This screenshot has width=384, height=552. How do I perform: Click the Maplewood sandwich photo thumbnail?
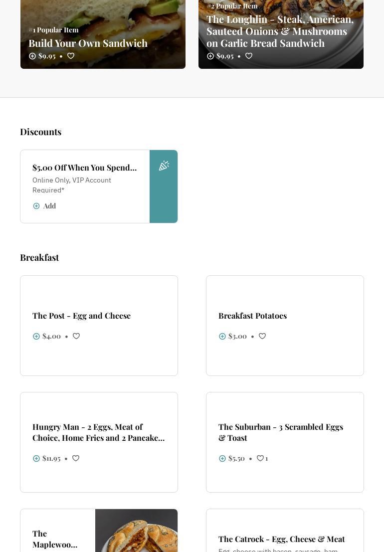click(x=136, y=531)
